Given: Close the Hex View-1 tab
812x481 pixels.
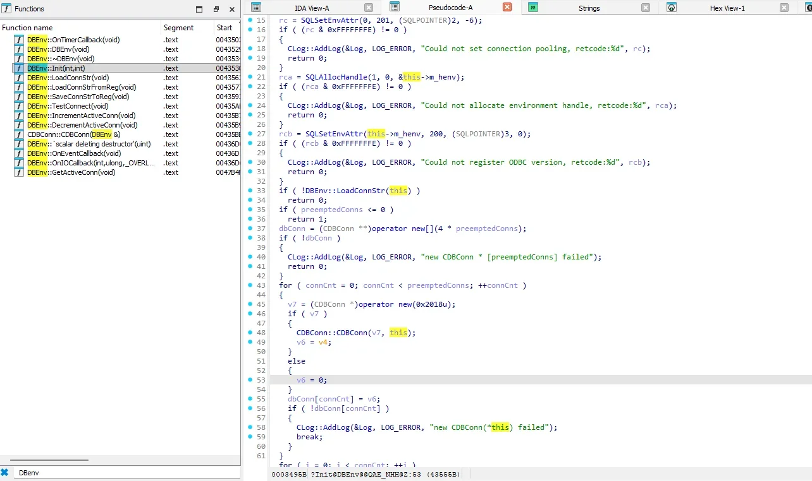Looking at the screenshot, I should coord(784,8).
